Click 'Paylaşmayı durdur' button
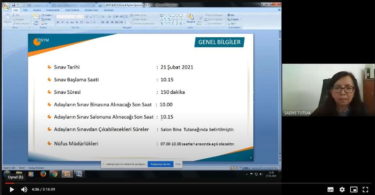 click(x=160, y=164)
